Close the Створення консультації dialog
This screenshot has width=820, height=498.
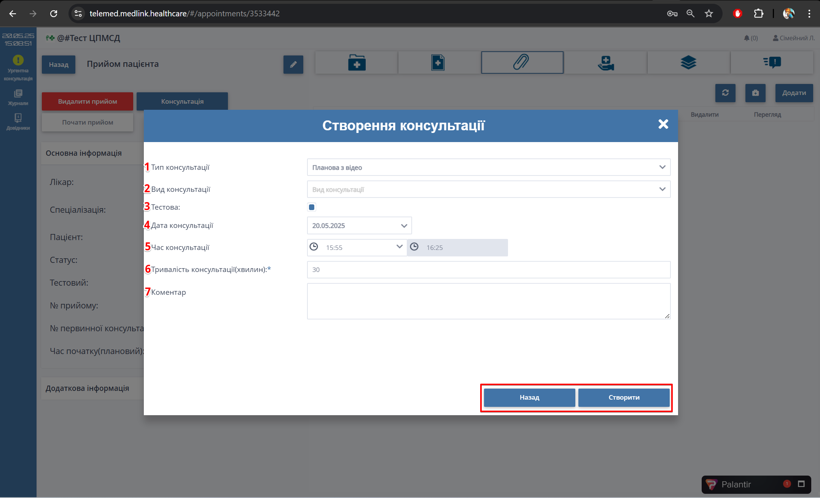pos(663,124)
